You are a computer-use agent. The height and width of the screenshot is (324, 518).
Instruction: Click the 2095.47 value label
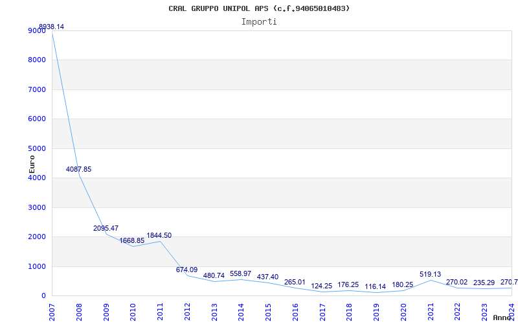click(x=106, y=228)
